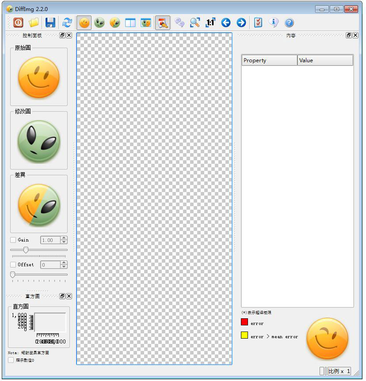Click the histogram chart area

tap(50, 322)
